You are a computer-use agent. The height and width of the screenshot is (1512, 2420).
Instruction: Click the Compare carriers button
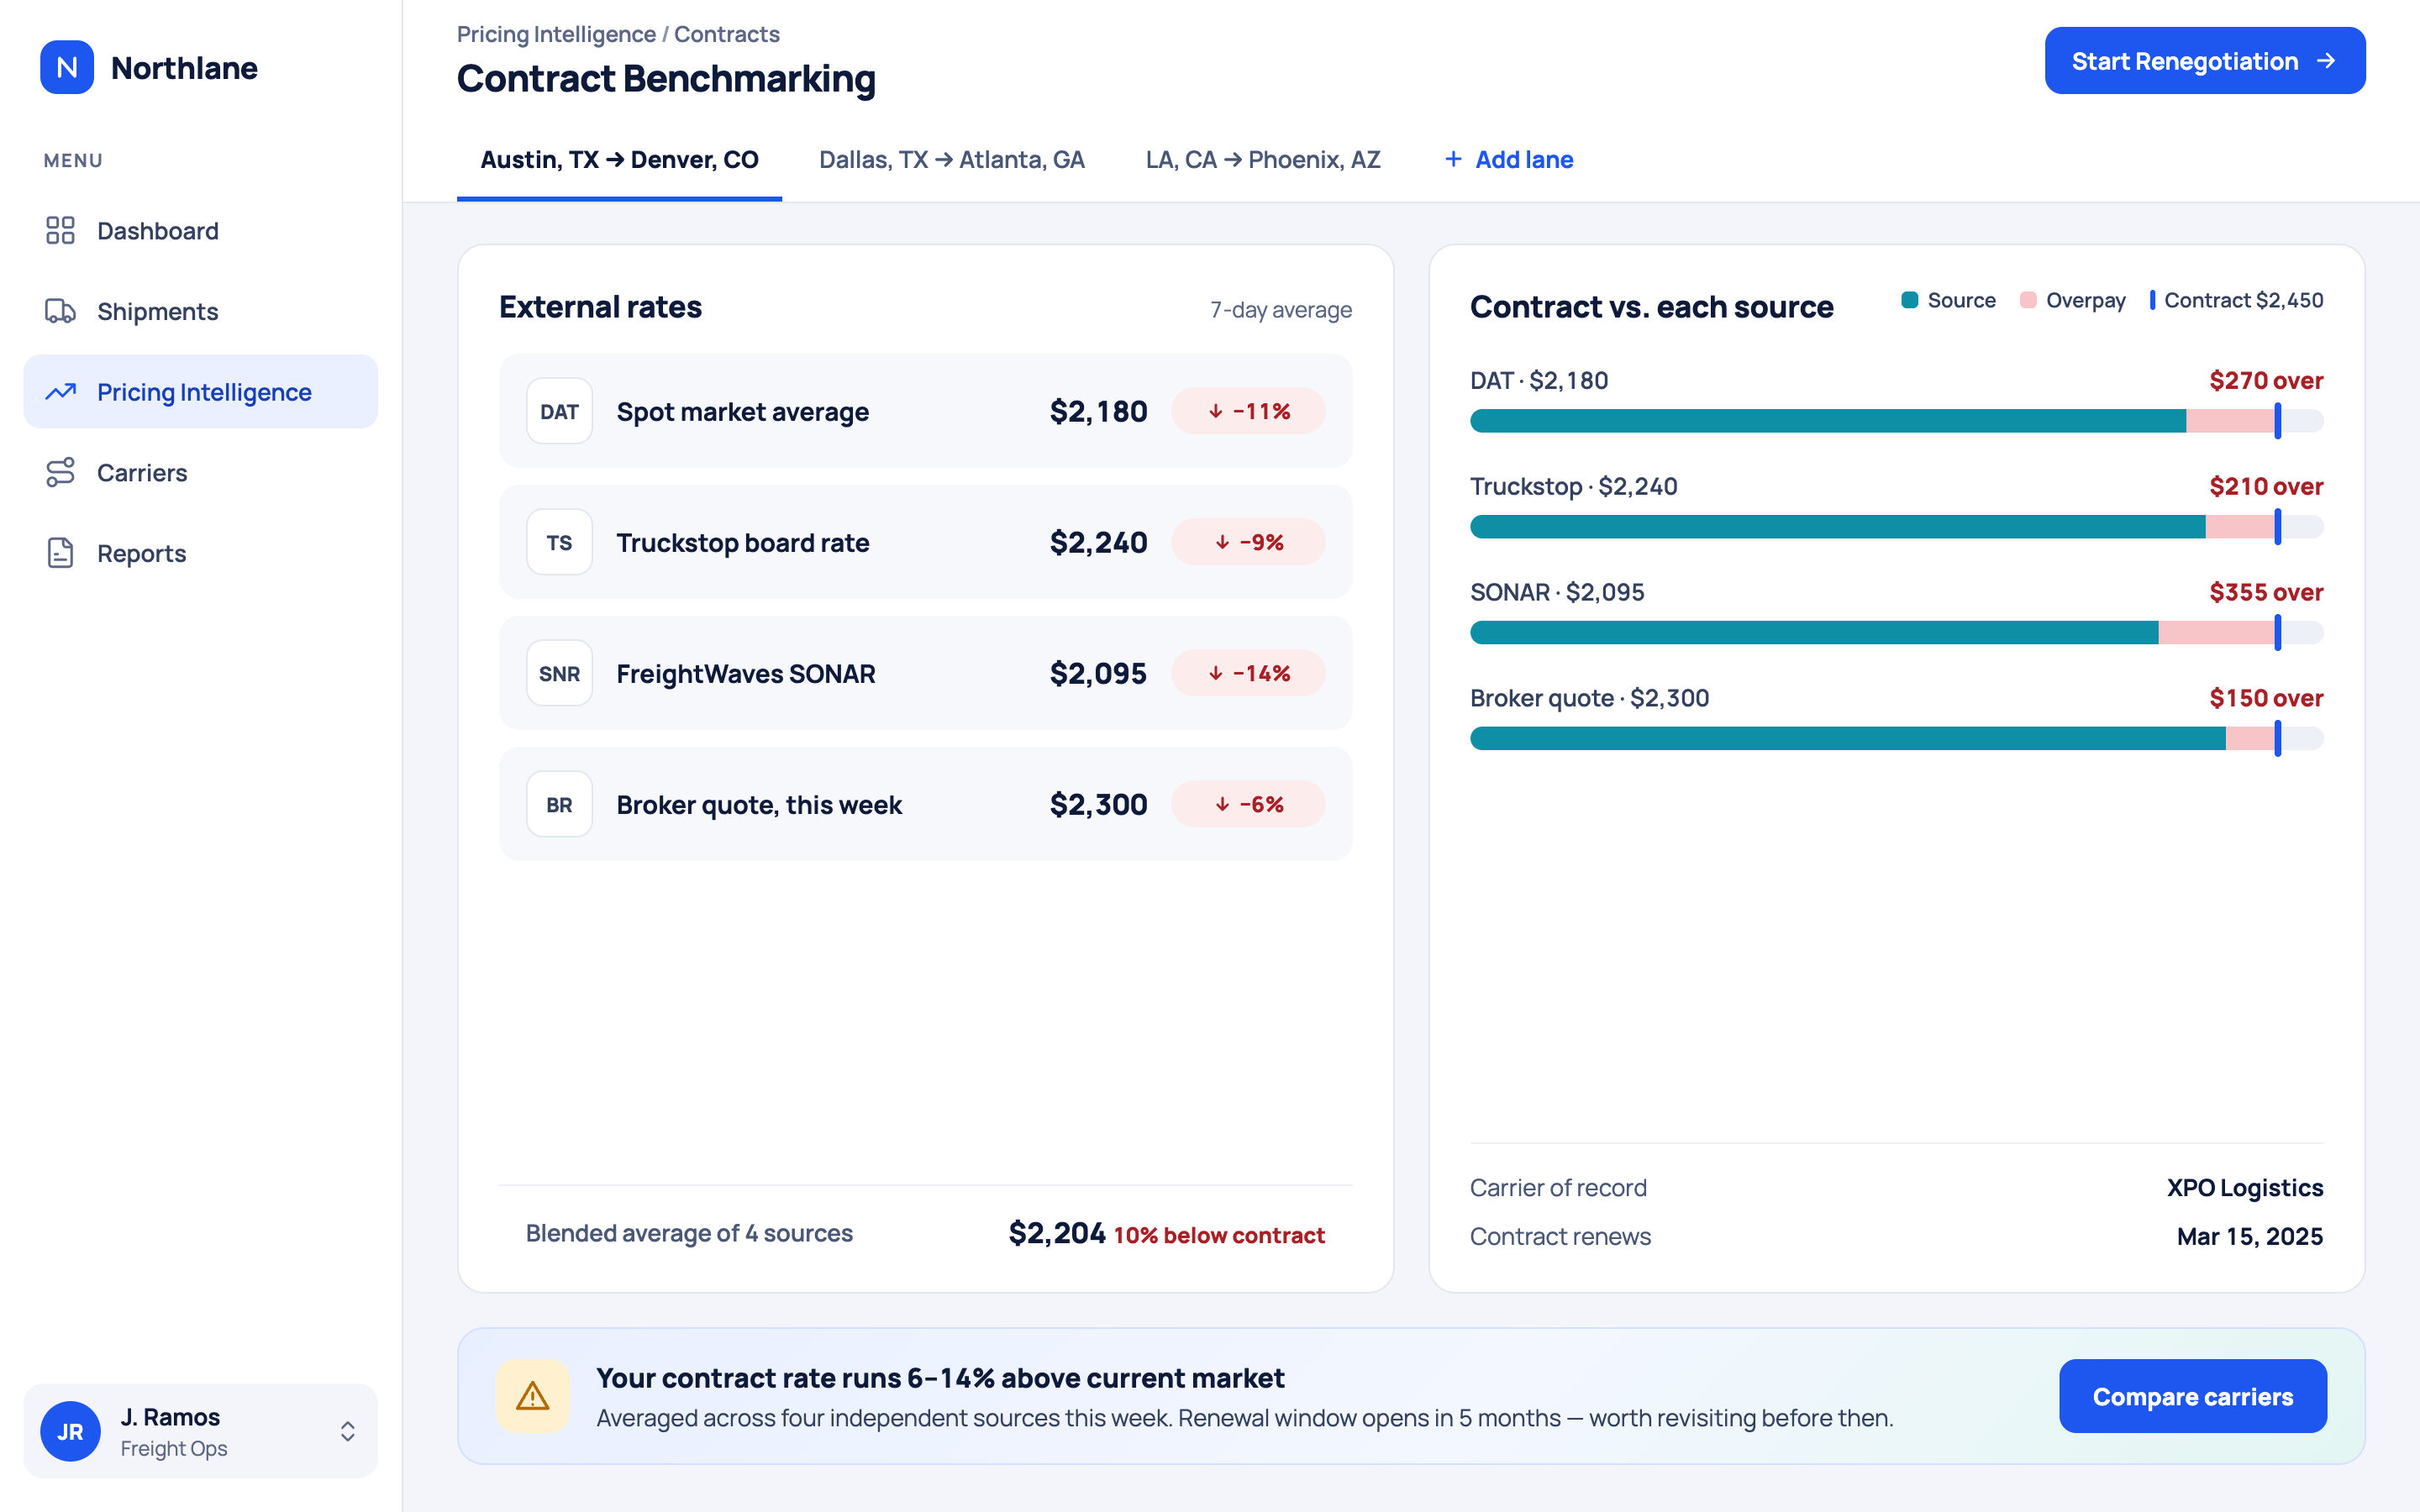point(2193,1396)
